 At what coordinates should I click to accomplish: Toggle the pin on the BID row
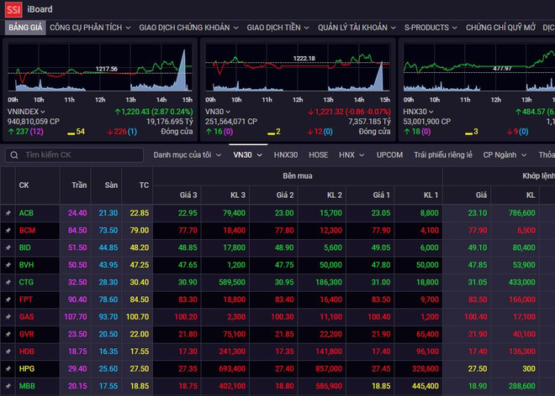(8, 248)
